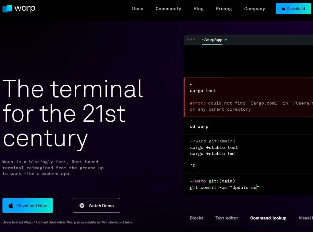
Task: Go to the Community page
Action: point(168,9)
